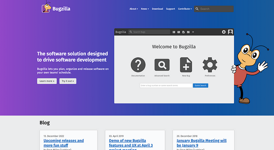Expand the Contribute dropdown menu
This screenshot has width=274, height=150.
click(x=185, y=9)
